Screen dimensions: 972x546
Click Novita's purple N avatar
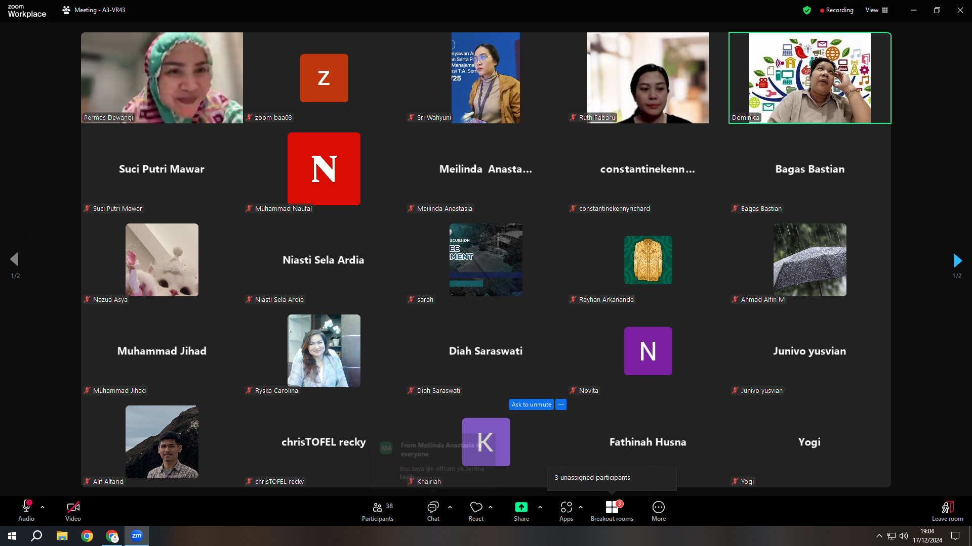[648, 351]
